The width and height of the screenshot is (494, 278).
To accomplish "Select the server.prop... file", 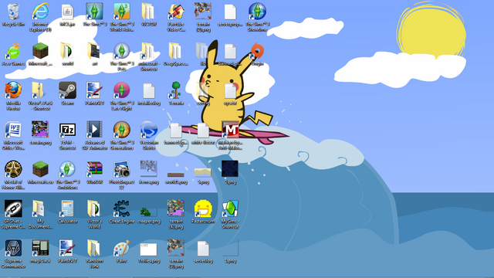I will pos(230,12).
